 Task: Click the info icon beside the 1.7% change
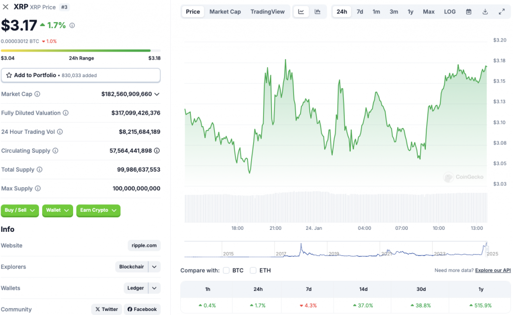72,25
